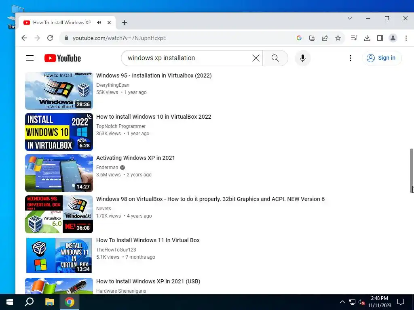Click the page vertical scrollbar thumb
The image size is (414, 310).
point(411,171)
